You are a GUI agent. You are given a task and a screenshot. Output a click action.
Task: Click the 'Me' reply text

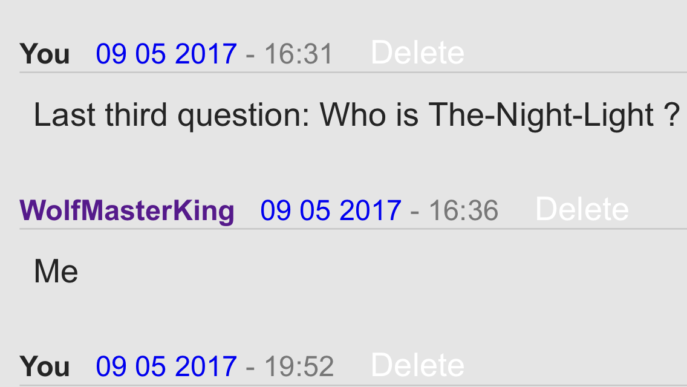[x=56, y=272]
